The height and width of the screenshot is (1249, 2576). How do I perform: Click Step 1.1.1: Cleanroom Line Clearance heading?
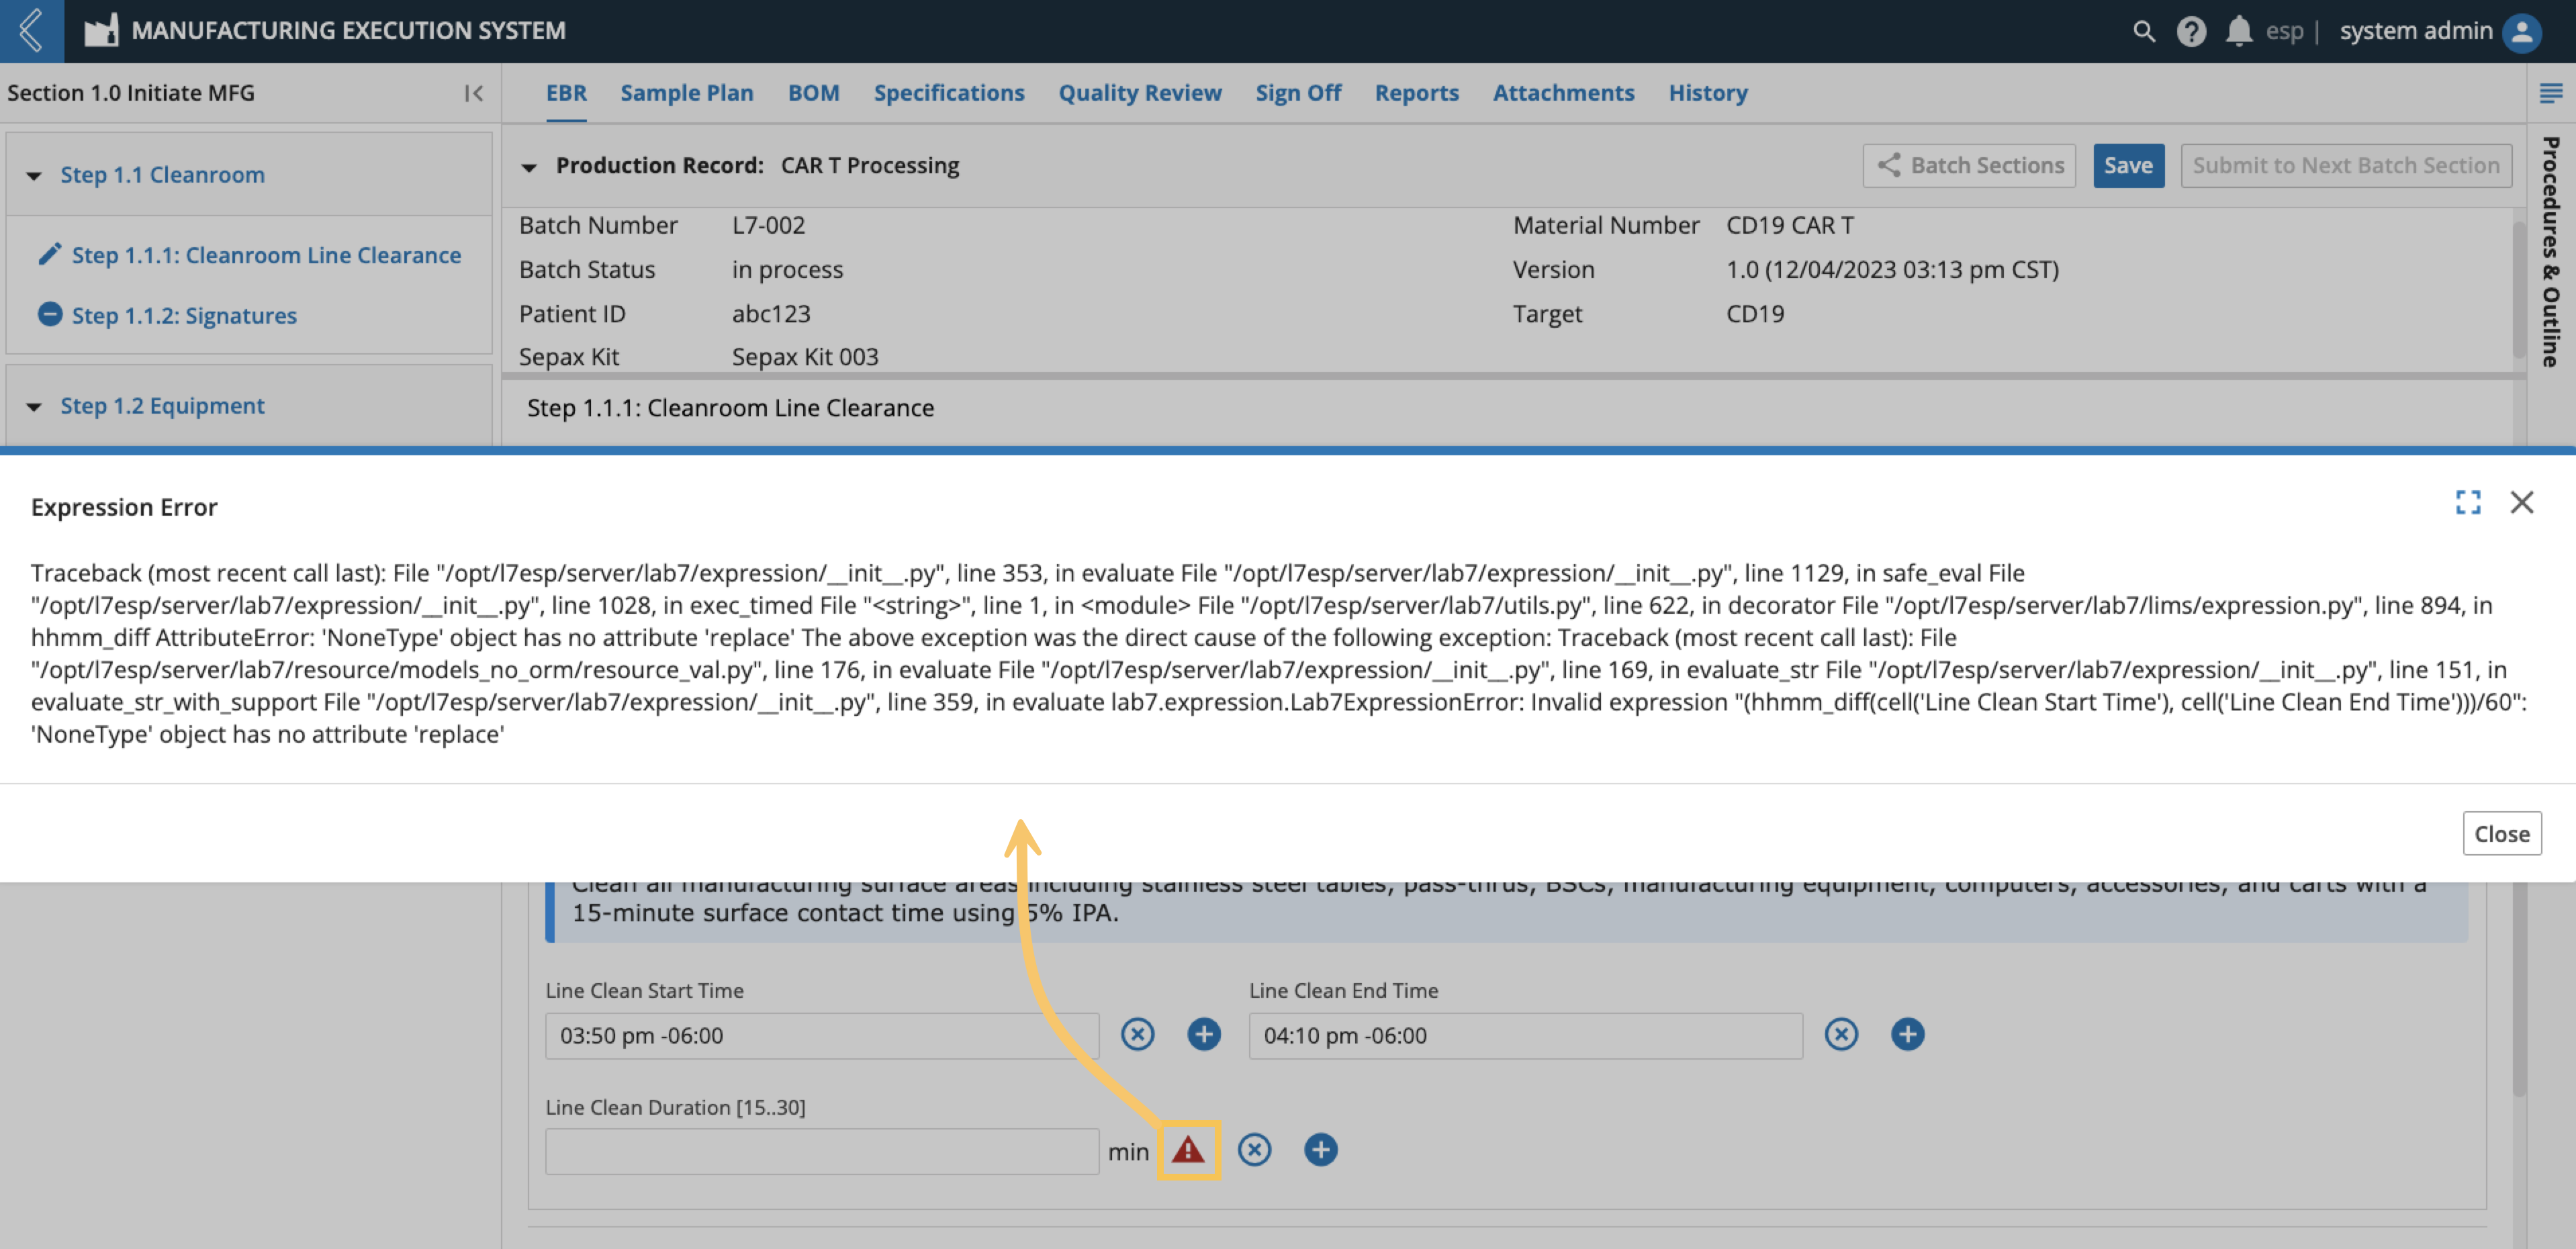point(730,408)
